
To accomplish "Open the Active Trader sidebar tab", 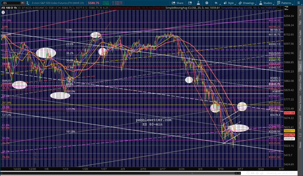I will pyautogui.click(x=300, y=38).
